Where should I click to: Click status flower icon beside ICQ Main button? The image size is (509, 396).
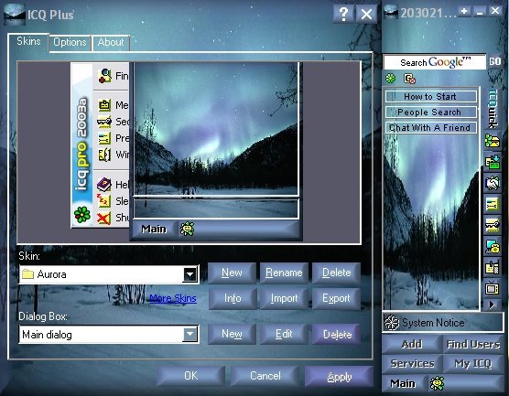tap(437, 384)
